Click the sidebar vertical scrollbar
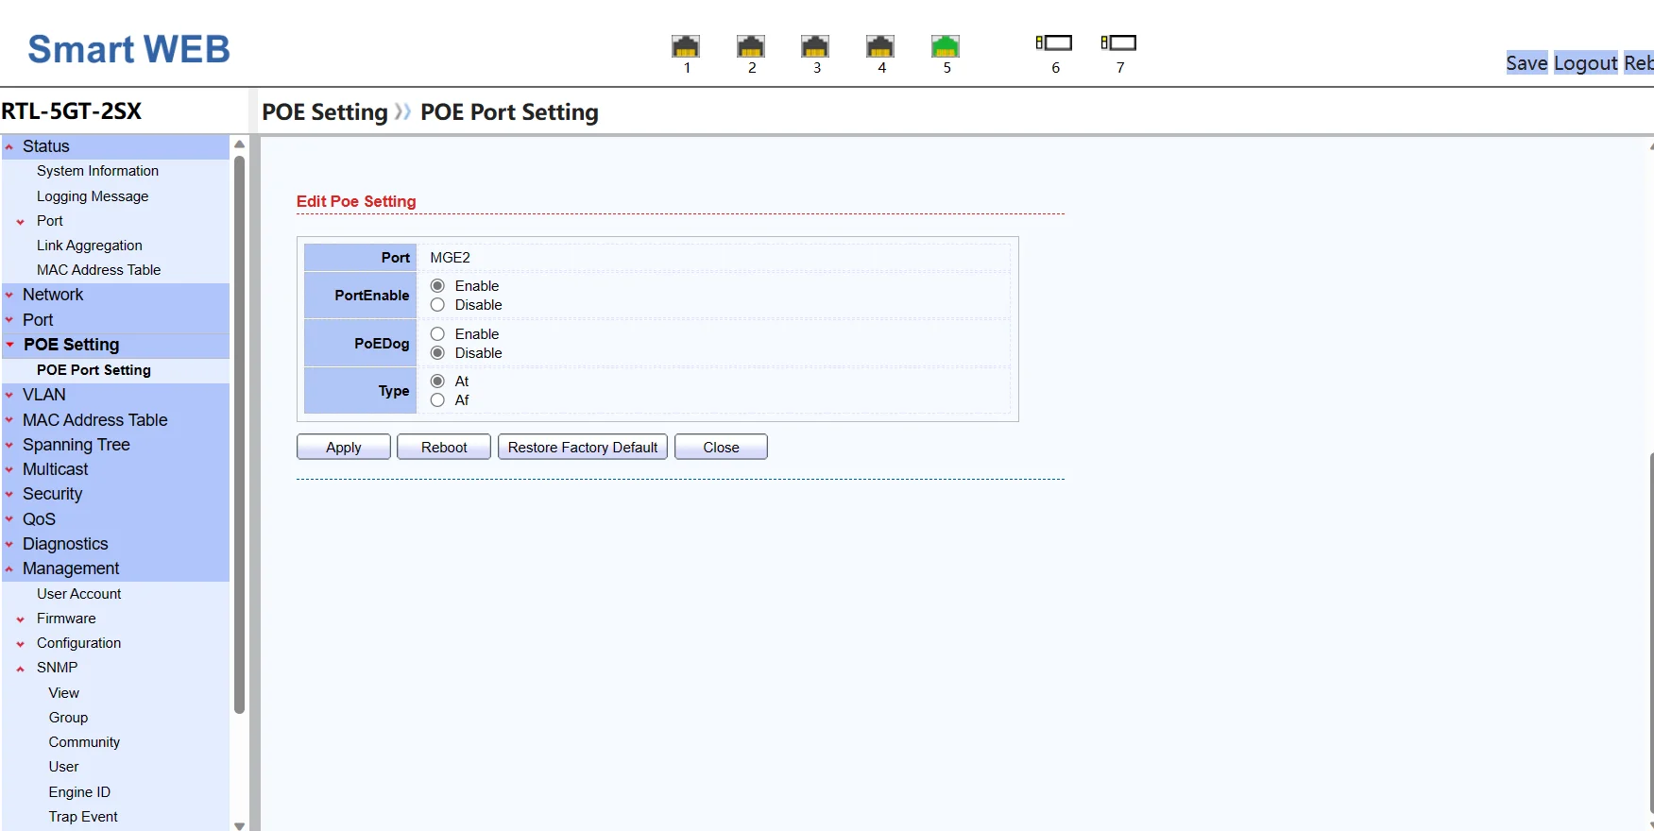Screen dimensions: 1654x831 click(239, 434)
